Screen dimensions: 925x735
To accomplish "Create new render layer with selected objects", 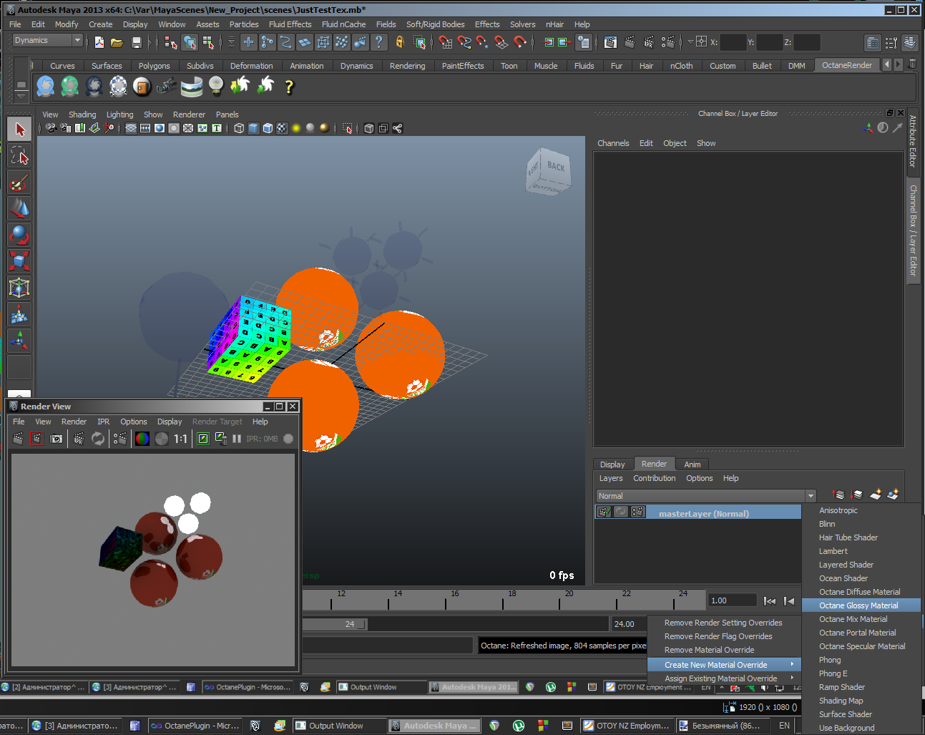I will [893, 495].
